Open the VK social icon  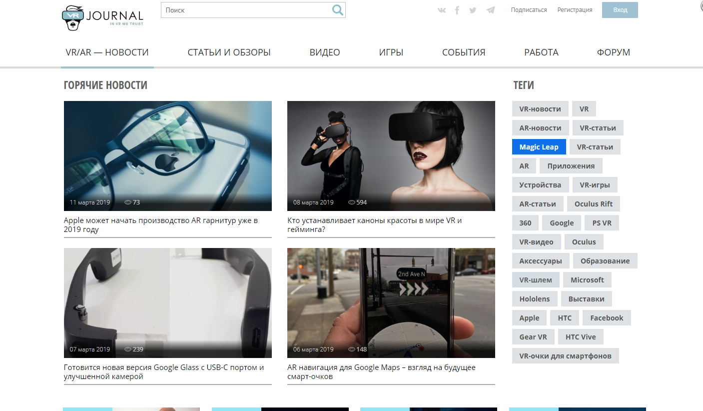pyautogui.click(x=441, y=10)
